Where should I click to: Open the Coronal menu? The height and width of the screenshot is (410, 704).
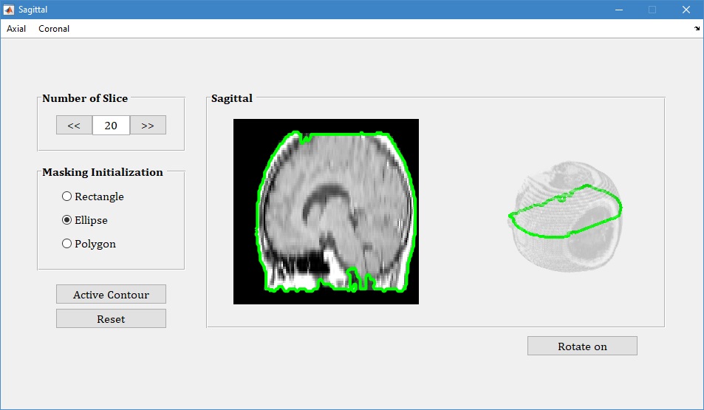click(54, 29)
